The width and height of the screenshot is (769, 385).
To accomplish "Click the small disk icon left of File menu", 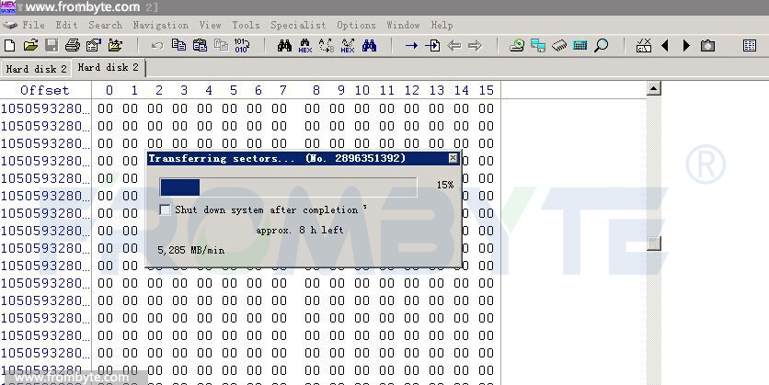I will (10, 25).
